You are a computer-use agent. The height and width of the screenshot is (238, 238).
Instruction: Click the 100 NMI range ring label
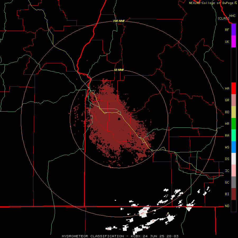pos(119,21)
